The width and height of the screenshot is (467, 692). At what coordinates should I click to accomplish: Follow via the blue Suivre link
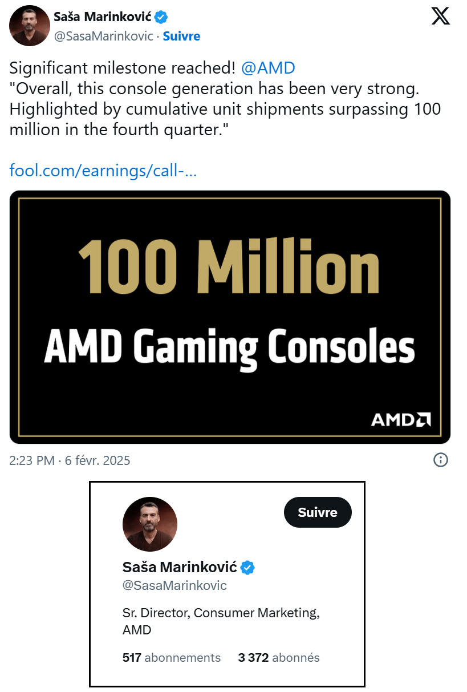pos(181,36)
